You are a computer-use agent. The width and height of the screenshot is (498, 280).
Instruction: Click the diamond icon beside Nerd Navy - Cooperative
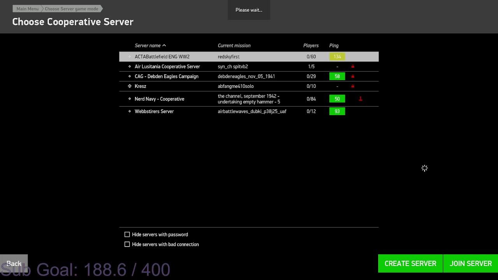pyautogui.click(x=130, y=99)
